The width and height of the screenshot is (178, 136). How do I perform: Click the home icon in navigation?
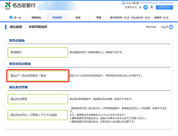pyautogui.click(x=11, y=17)
